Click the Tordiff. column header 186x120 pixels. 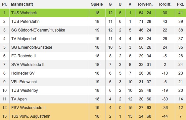tap(165, 4)
